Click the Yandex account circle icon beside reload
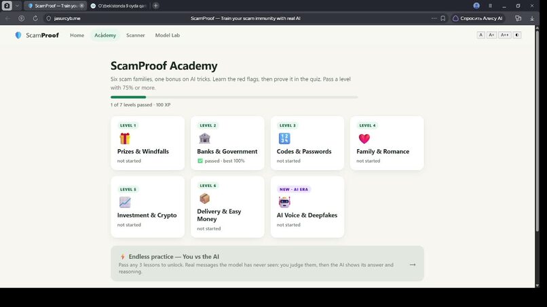The height and width of the screenshot is (307, 547). 21,18
